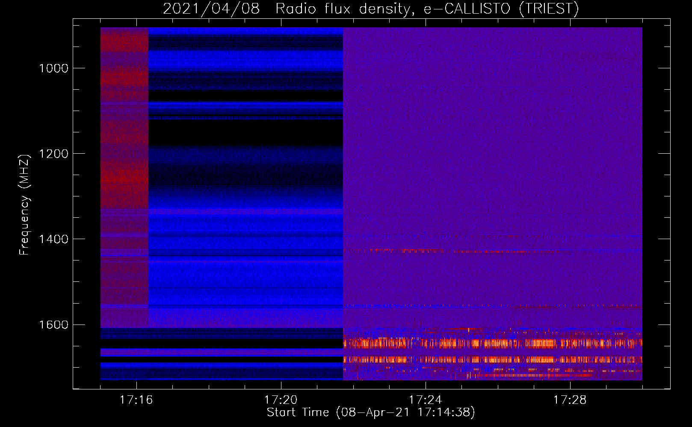Click the 17:20 time tick label

click(281, 400)
